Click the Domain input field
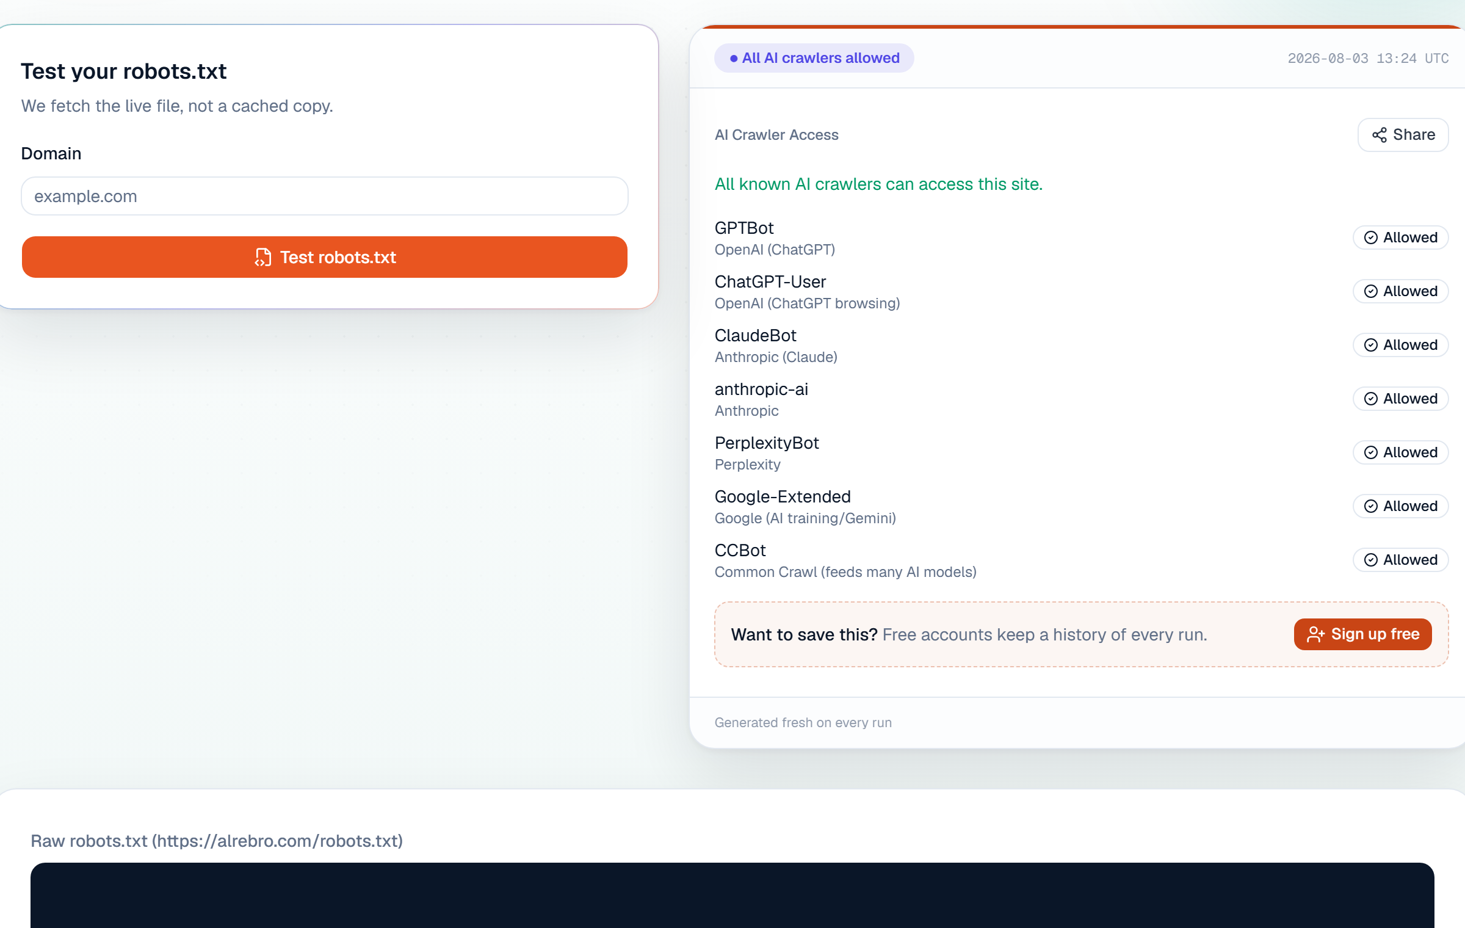Image resolution: width=1465 pixels, height=928 pixels. 325,196
